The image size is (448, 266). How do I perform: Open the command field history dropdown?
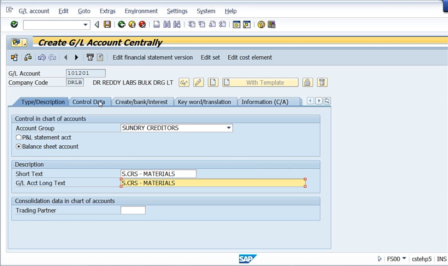click(85, 25)
